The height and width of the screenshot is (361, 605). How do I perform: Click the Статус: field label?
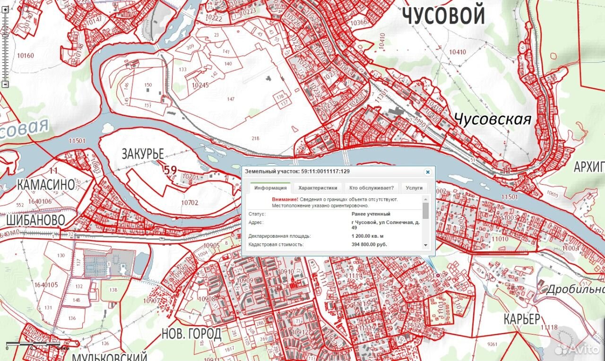[257, 214]
